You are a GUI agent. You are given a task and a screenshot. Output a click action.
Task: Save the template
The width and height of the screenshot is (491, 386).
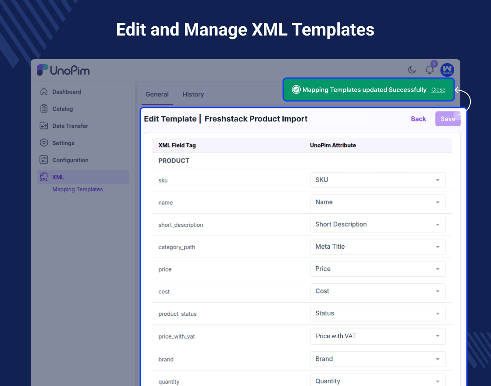(x=448, y=119)
